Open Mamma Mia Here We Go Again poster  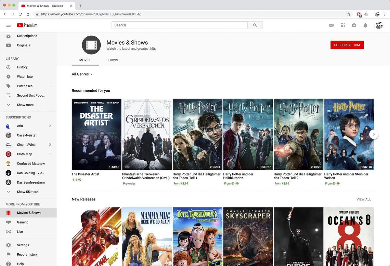147,237
